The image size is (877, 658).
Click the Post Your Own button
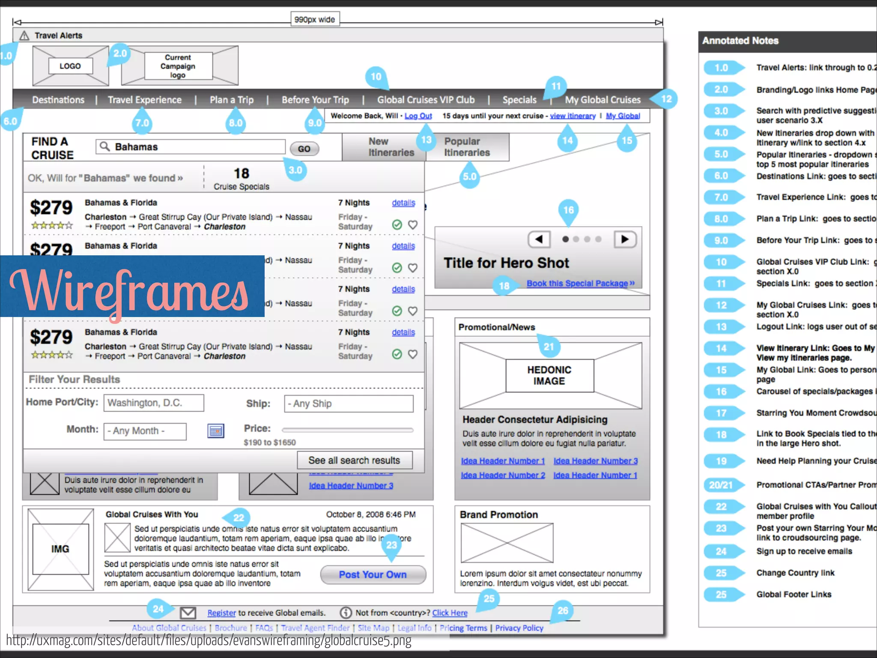(x=373, y=574)
